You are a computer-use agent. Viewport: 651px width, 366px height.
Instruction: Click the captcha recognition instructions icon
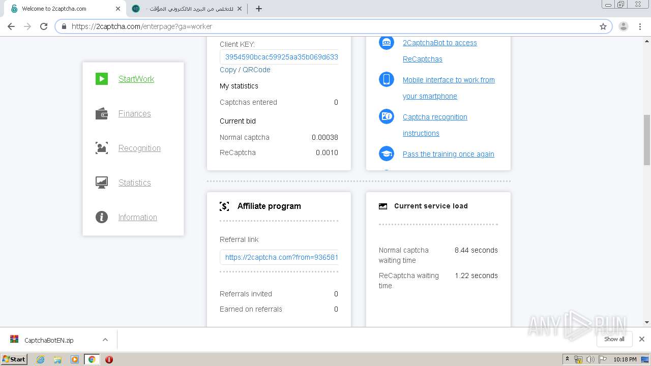point(387,116)
